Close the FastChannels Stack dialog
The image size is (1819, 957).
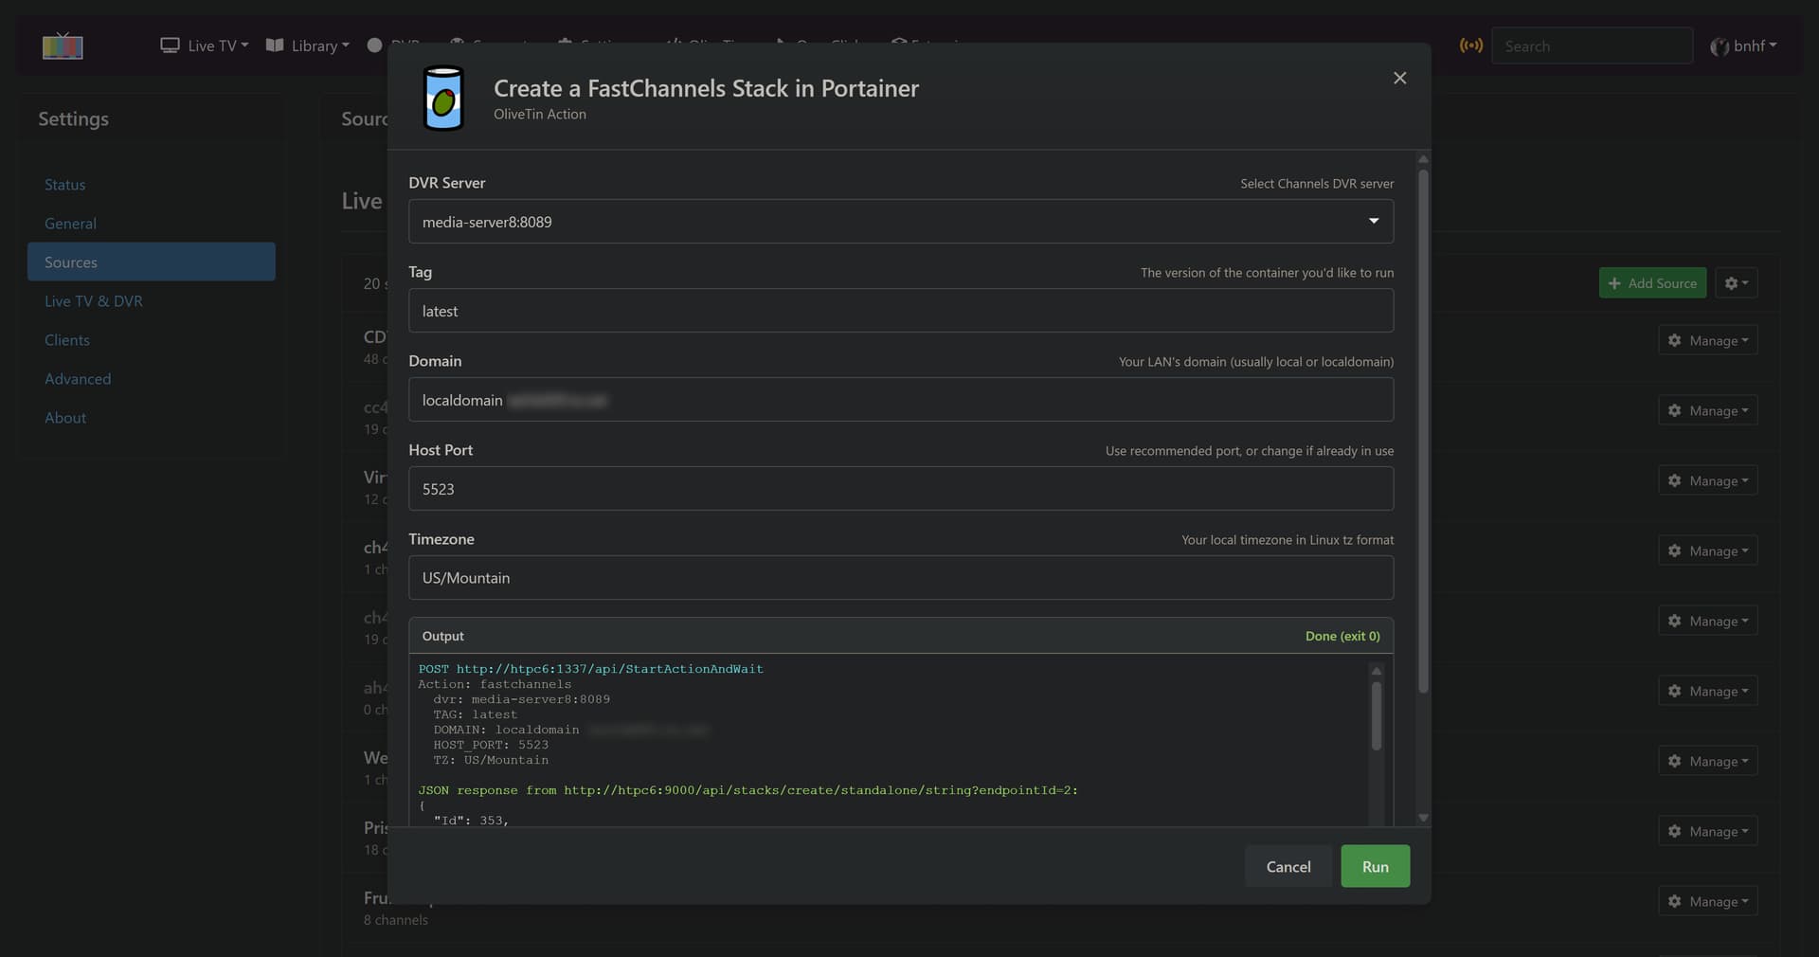tap(1399, 78)
